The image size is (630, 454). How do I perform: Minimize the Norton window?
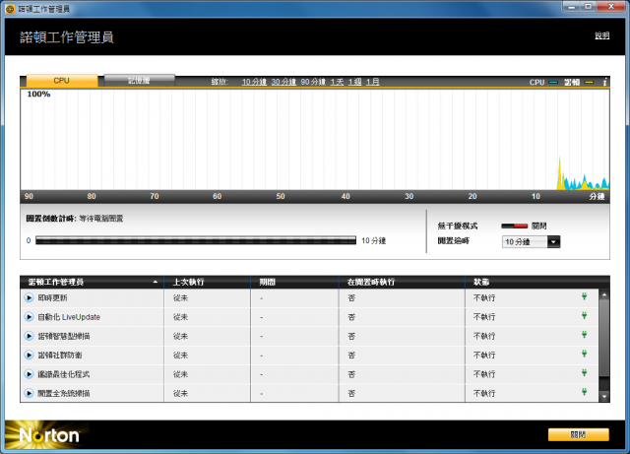point(571,7)
